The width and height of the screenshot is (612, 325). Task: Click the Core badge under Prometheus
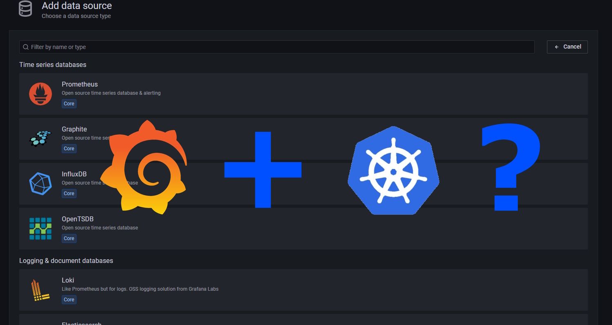tap(69, 103)
